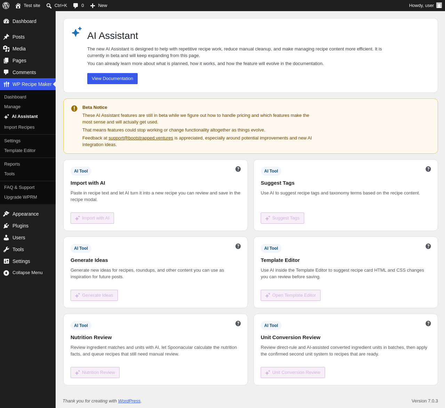Click the support@bootstrapped.ventures email link
The height and width of the screenshot is (408, 445).
coord(141,138)
